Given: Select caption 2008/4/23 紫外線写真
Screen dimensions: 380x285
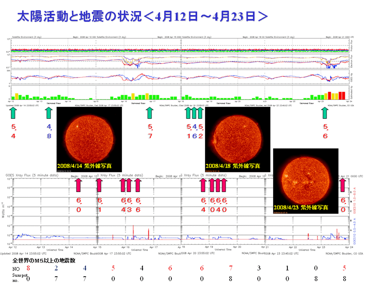Looking at the screenshot, I should [x=301, y=208].
